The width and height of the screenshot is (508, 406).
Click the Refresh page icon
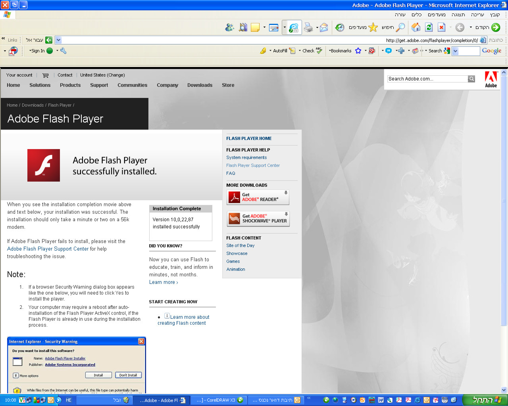pyautogui.click(x=429, y=27)
